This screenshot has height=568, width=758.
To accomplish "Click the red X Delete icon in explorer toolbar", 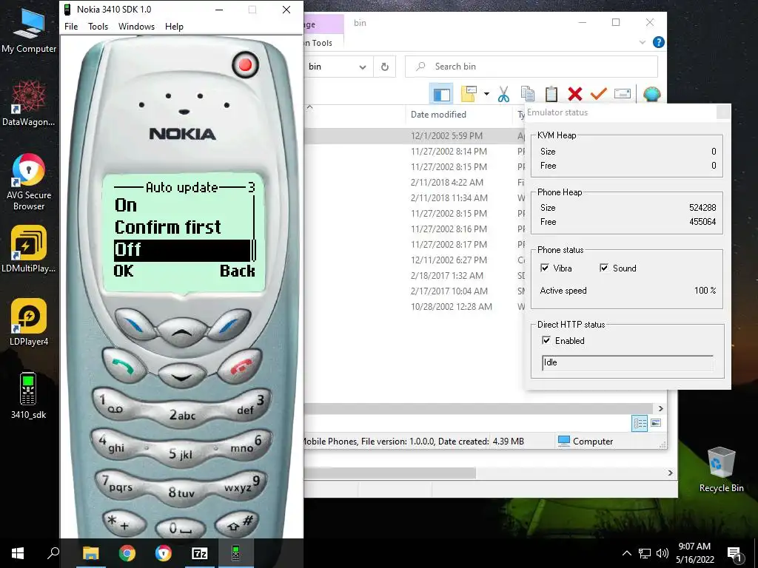I will [574, 94].
